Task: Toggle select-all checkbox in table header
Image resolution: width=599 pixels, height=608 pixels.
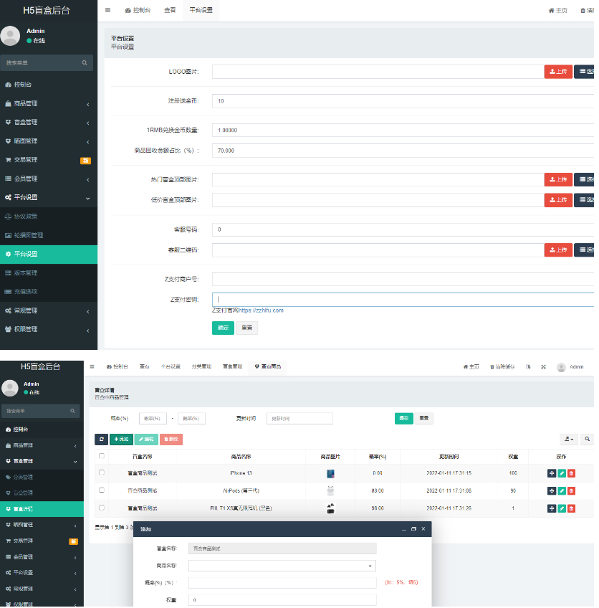Action: (x=102, y=456)
